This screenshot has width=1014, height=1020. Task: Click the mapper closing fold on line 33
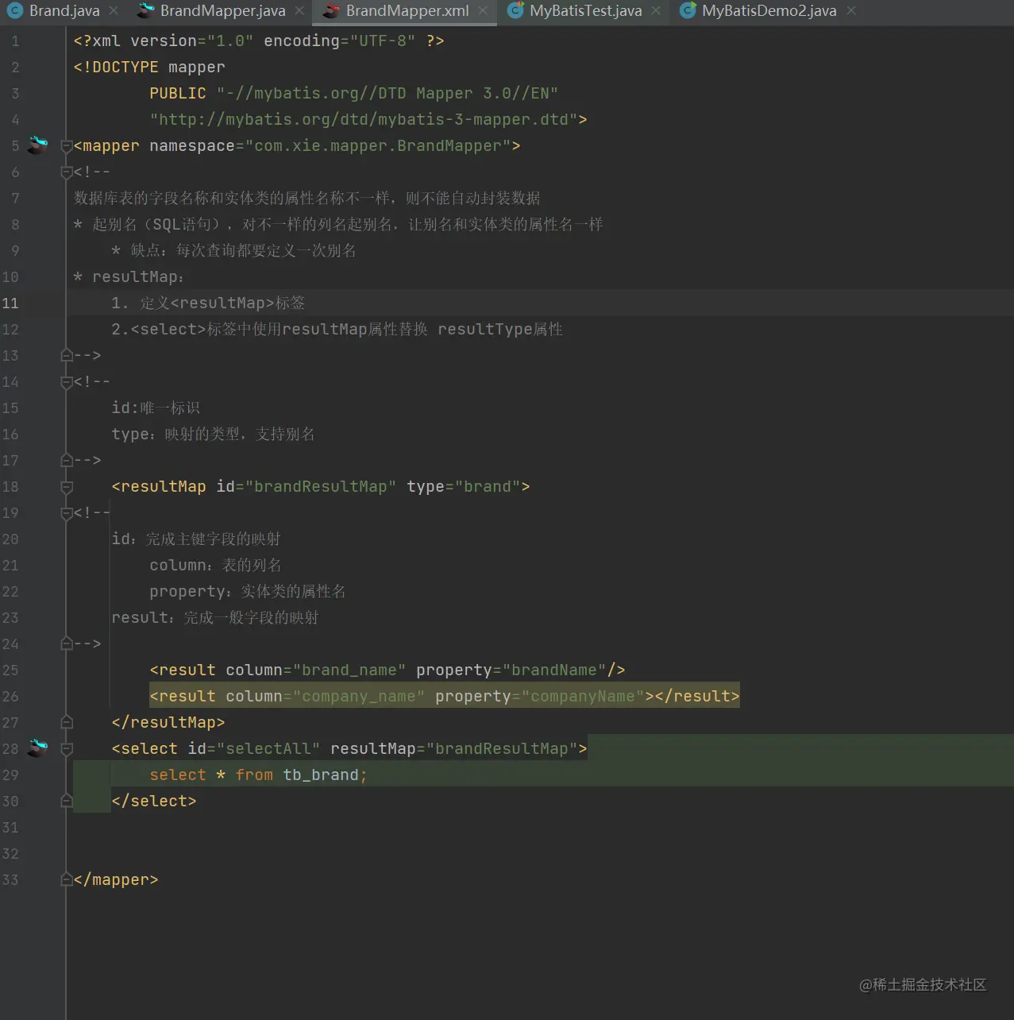coord(67,879)
